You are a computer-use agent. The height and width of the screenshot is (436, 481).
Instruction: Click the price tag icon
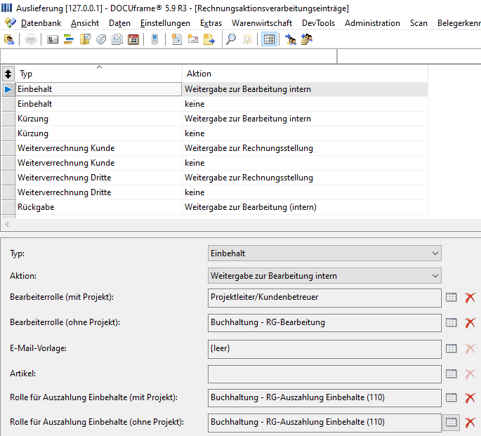coord(101,39)
